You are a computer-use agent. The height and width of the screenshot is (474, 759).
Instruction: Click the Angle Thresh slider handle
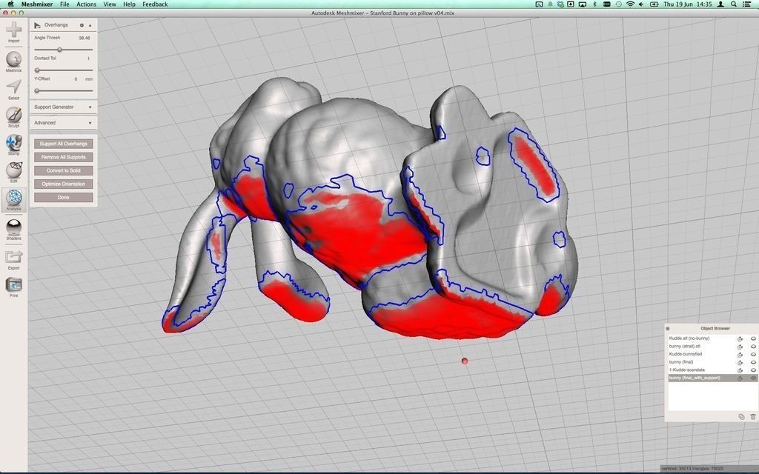click(x=59, y=50)
